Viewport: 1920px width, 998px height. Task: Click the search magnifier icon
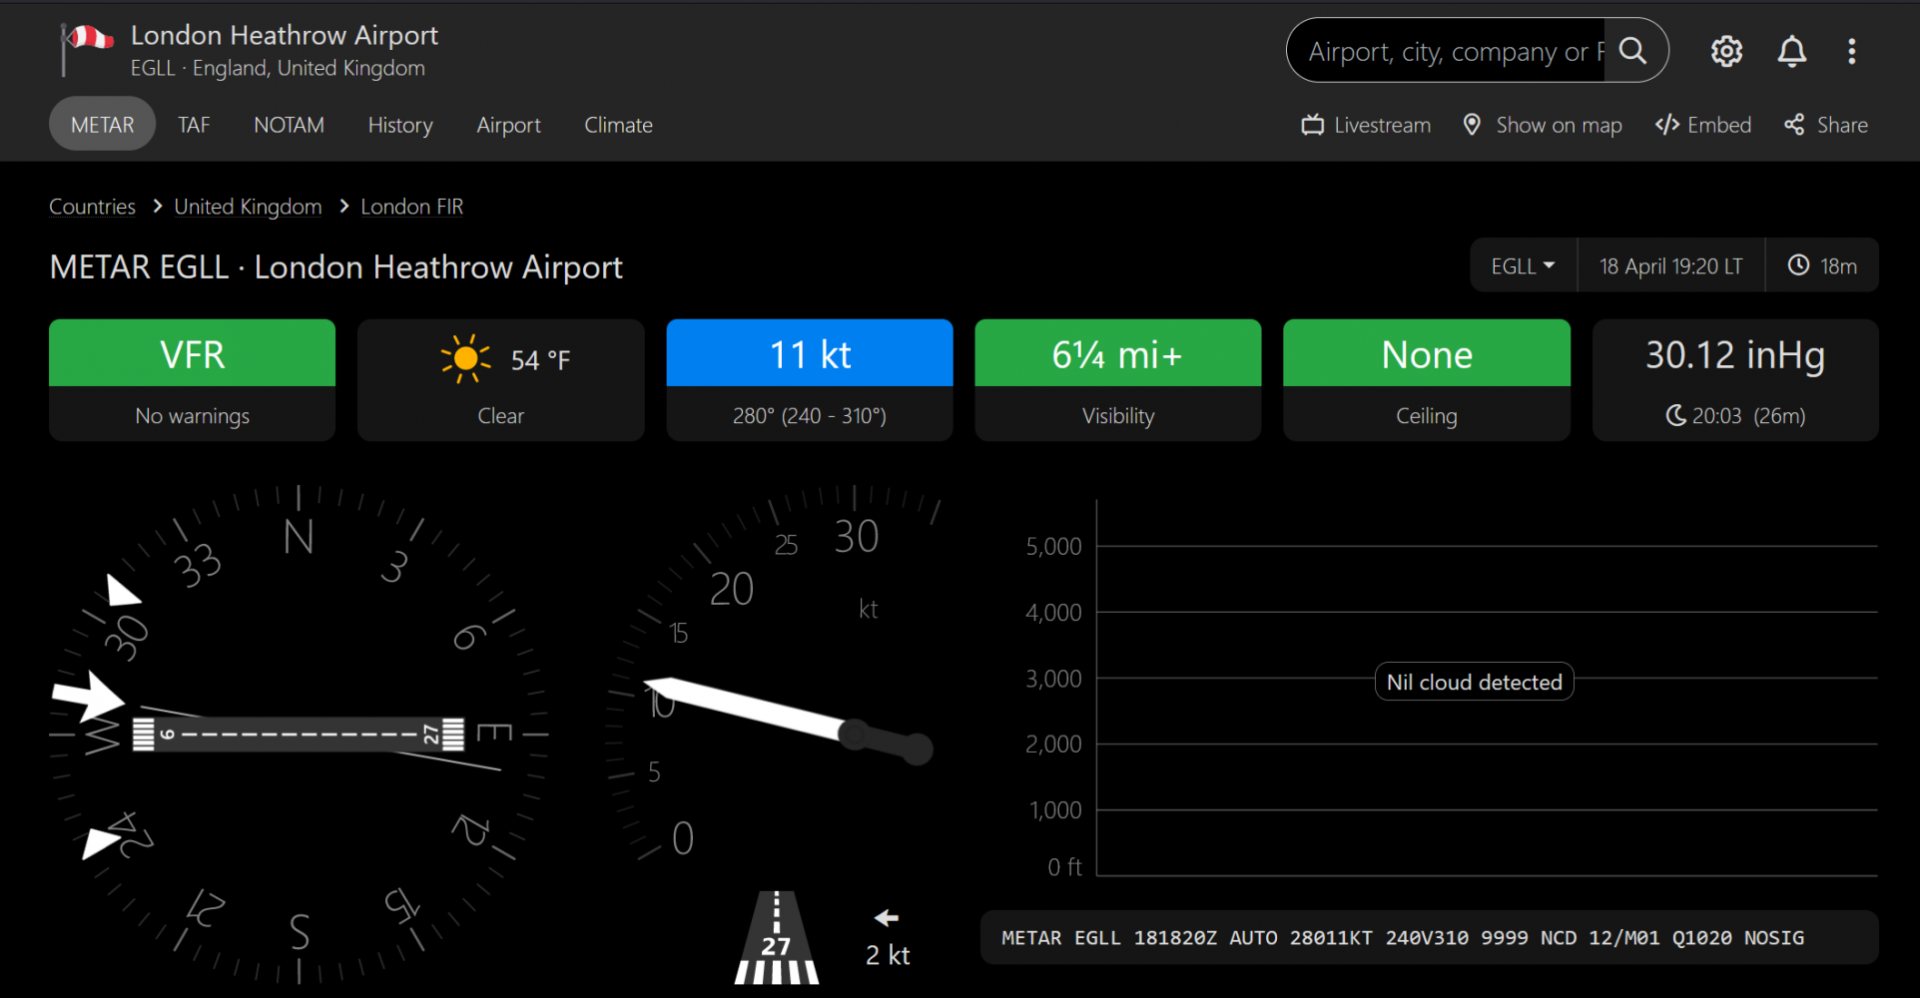point(1632,51)
